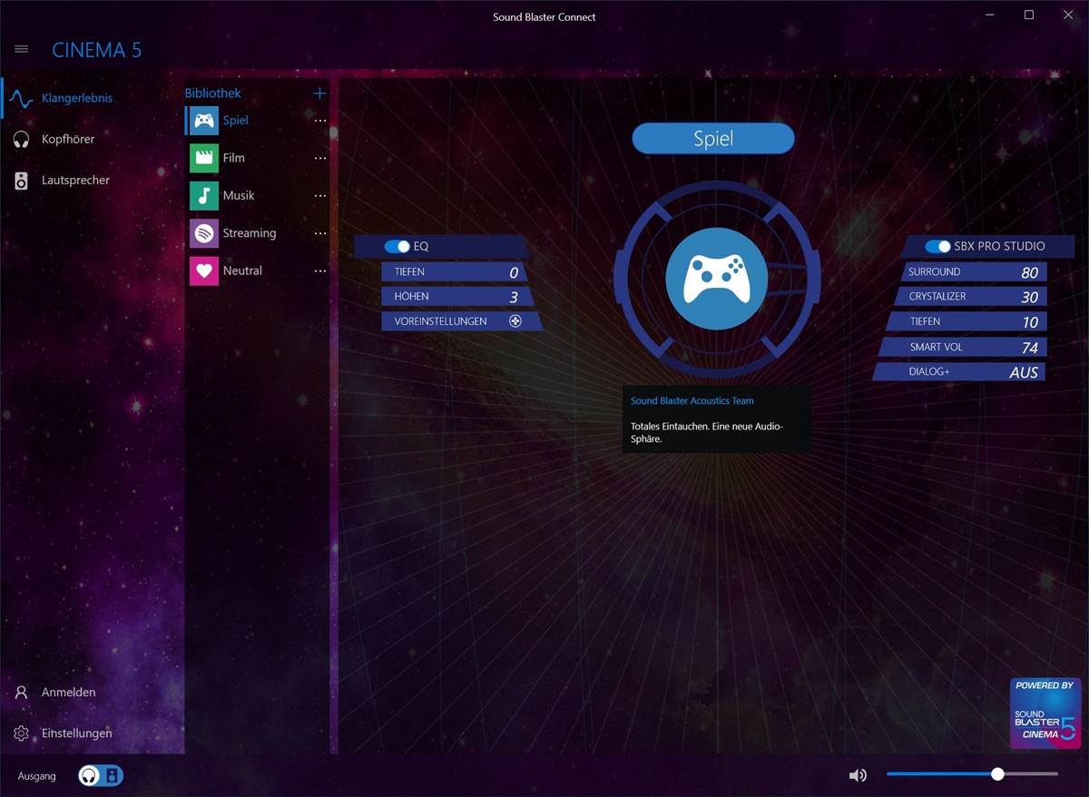Open Einstellungen settings
The image size is (1089, 797).
(92, 733)
